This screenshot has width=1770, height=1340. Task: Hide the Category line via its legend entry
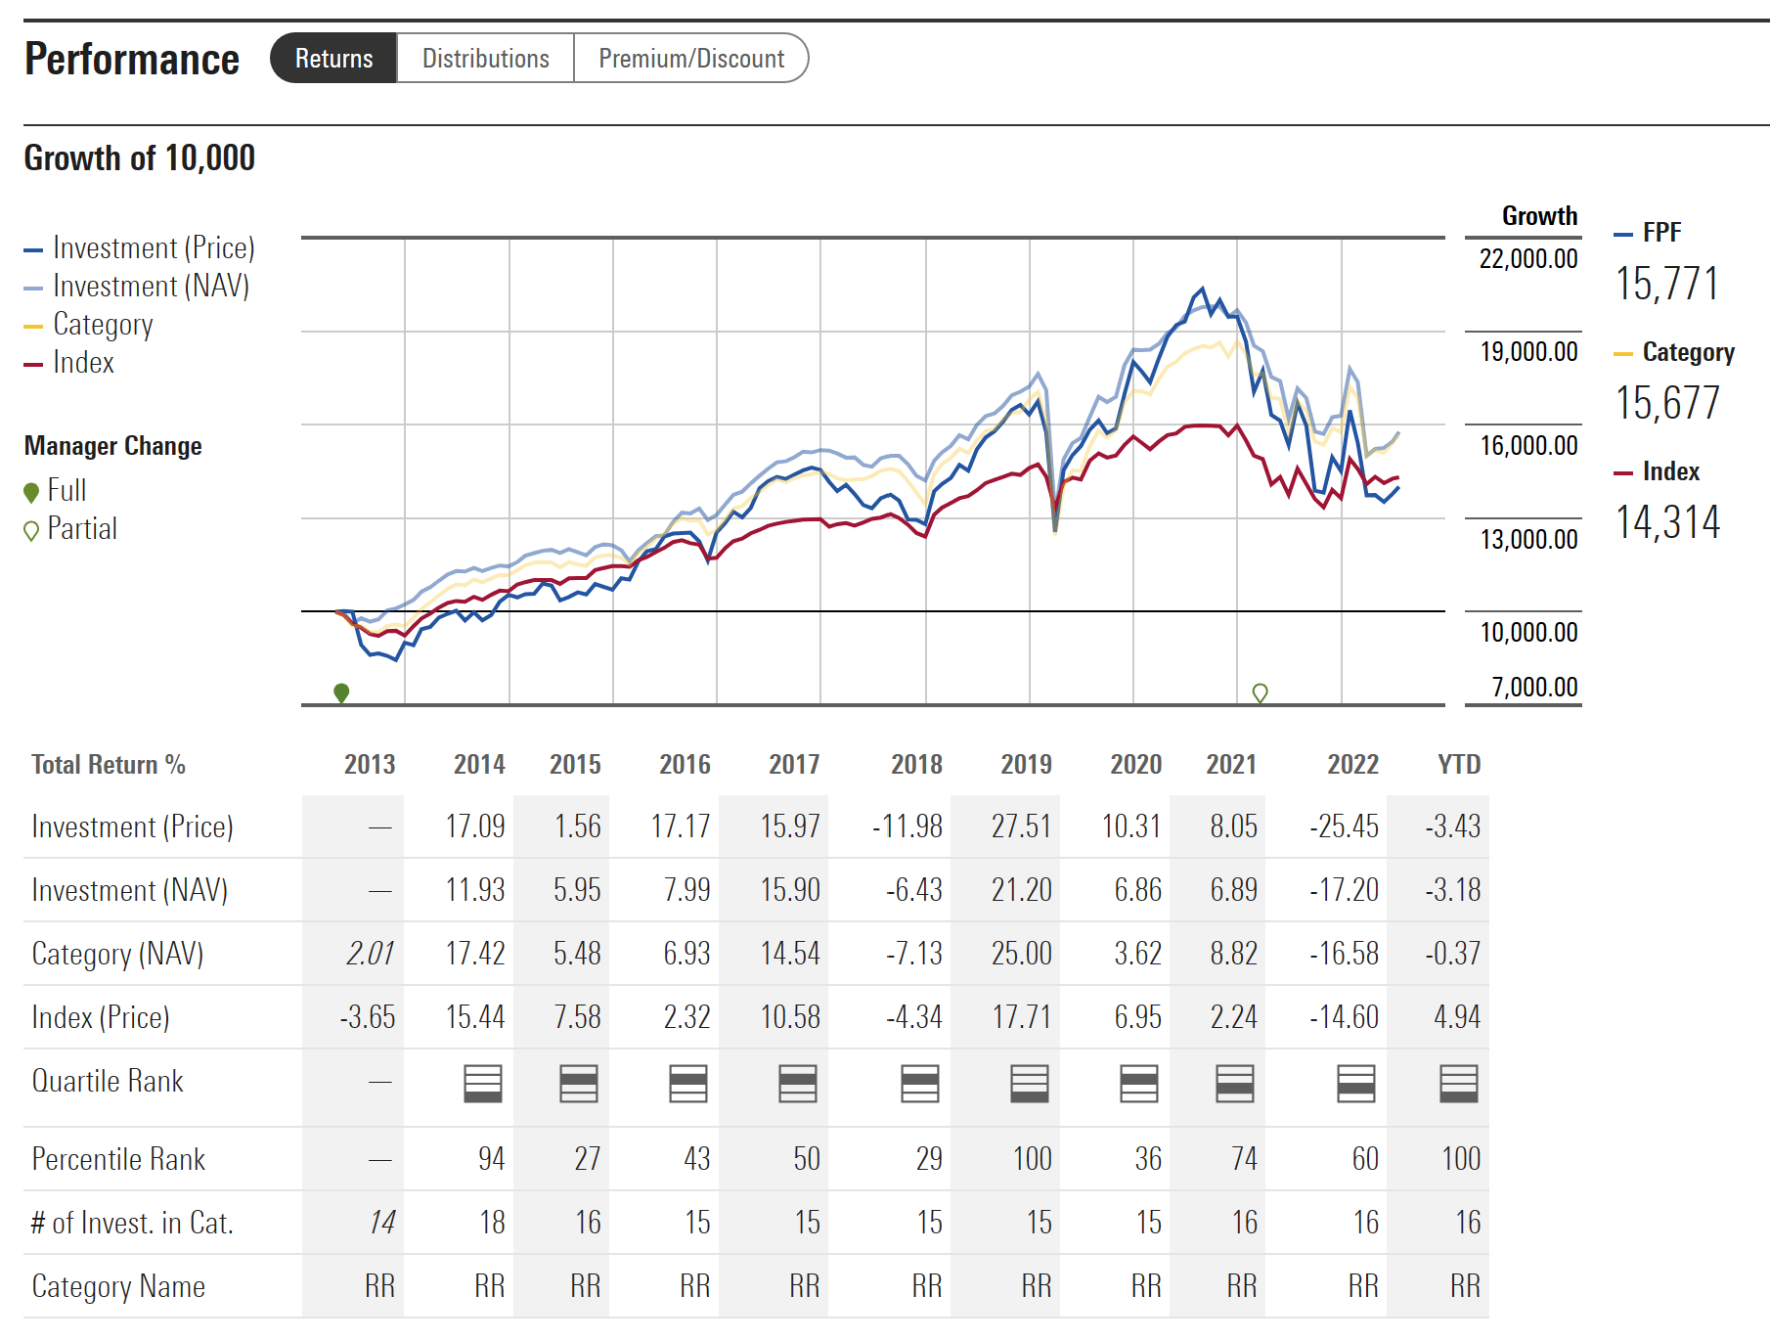(103, 324)
